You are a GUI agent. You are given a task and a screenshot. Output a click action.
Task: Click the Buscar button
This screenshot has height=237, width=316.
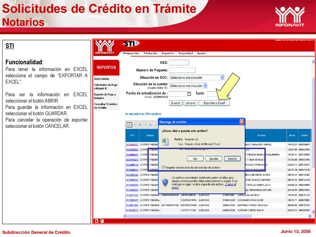pos(176,103)
